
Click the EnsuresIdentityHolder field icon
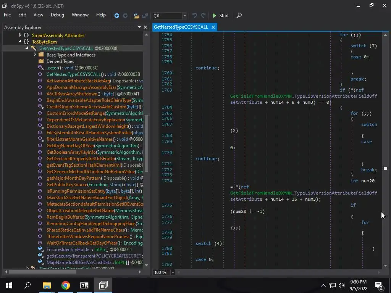(x=40, y=249)
